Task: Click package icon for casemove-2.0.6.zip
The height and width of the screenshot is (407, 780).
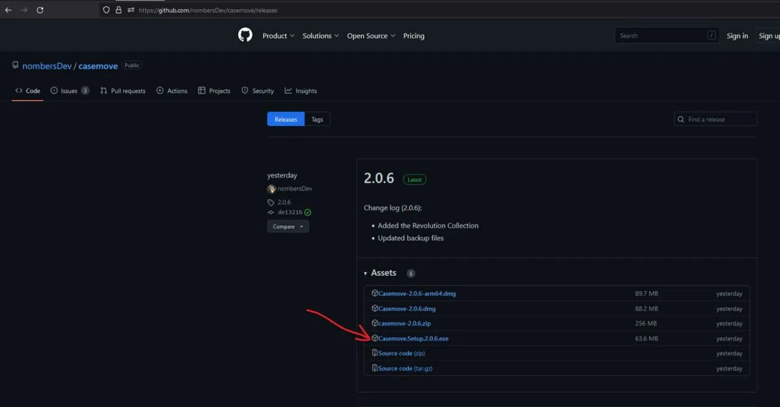Action: [375, 323]
